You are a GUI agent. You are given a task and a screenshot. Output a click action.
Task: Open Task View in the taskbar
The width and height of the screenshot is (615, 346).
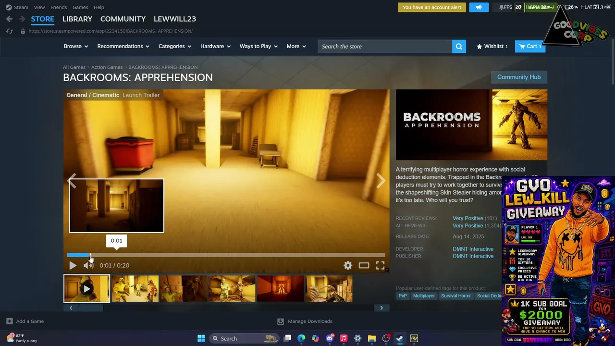coord(287,338)
